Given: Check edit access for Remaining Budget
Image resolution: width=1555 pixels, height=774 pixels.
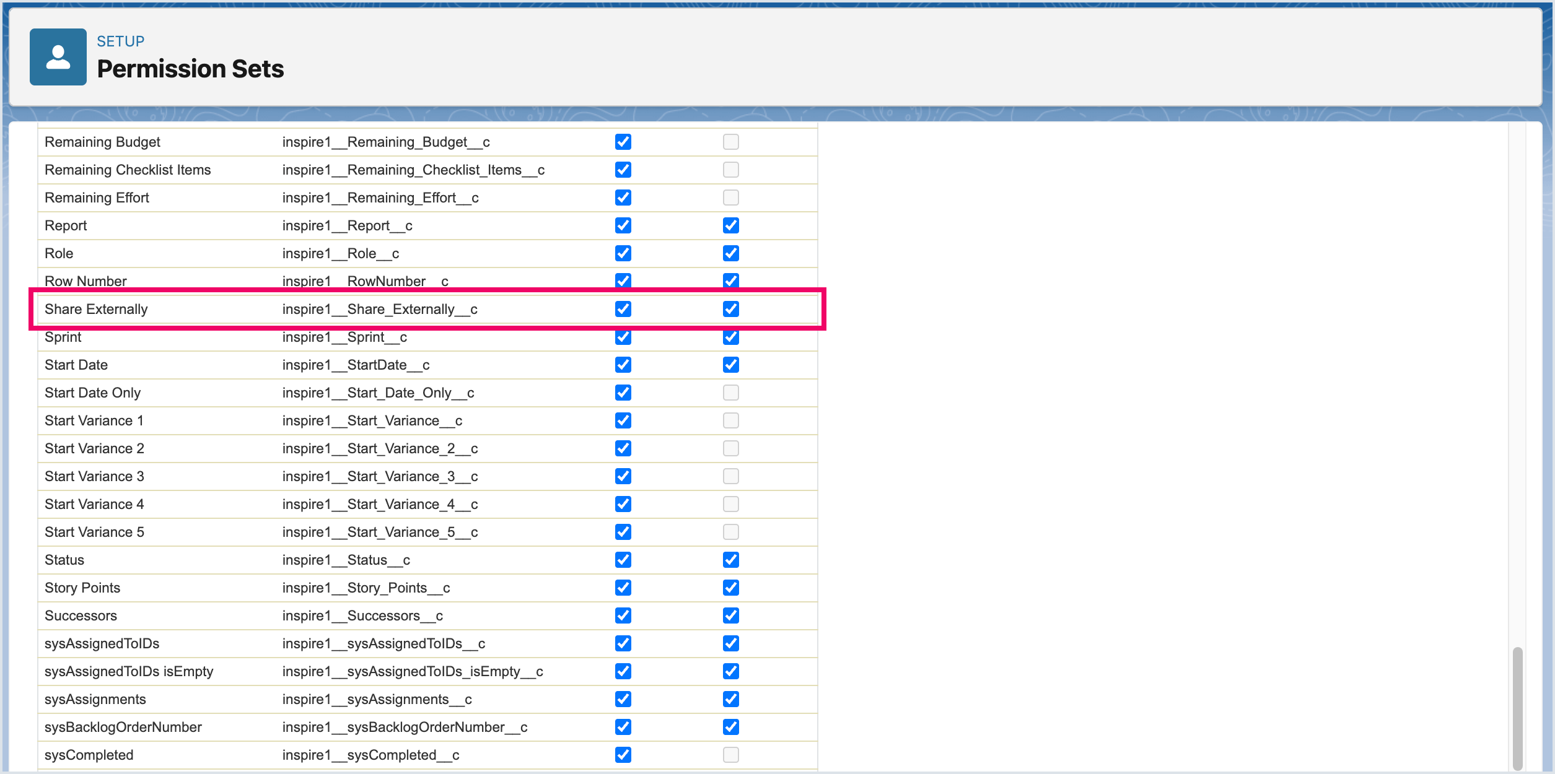Looking at the screenshot, I should [x=730, y=142].
